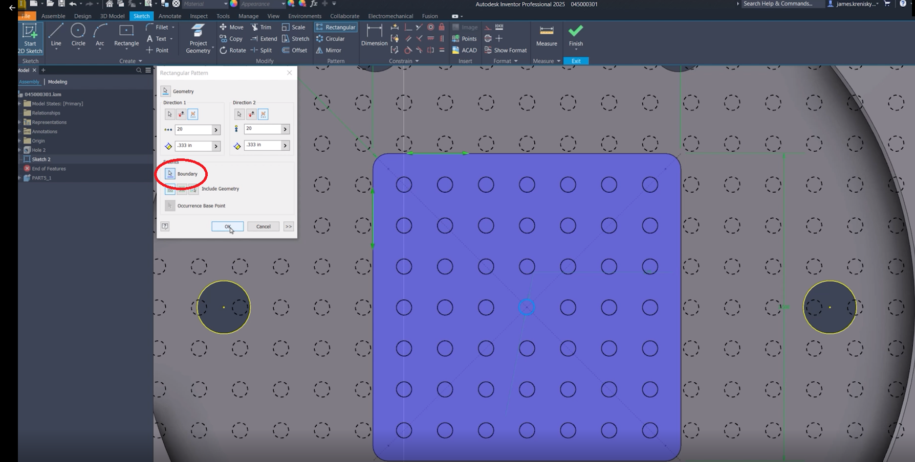This screenshot has height=462, width=915.
Task: Insert ACAD file
Action: coord(465,50)
